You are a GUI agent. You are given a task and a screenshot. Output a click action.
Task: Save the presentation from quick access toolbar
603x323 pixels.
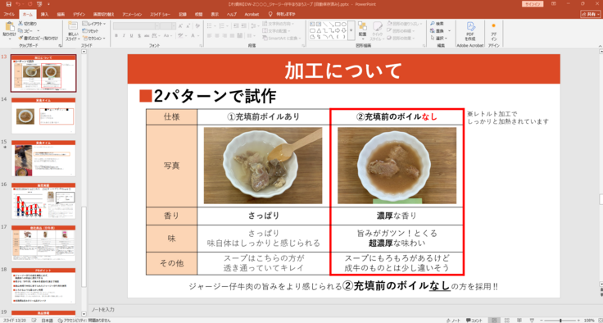coord(9,4)
